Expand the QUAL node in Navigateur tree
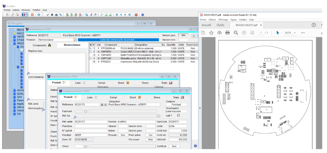 pyautogui.click(x=11, y=94)
